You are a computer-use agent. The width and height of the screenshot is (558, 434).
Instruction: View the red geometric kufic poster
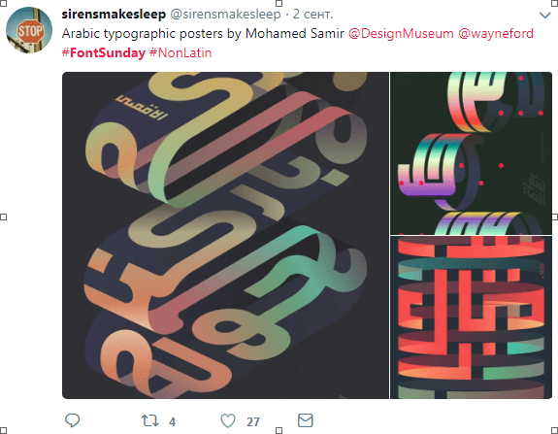coord(472,317)
